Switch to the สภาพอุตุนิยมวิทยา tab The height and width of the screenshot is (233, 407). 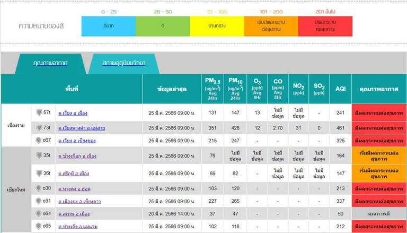pos(124,63)
